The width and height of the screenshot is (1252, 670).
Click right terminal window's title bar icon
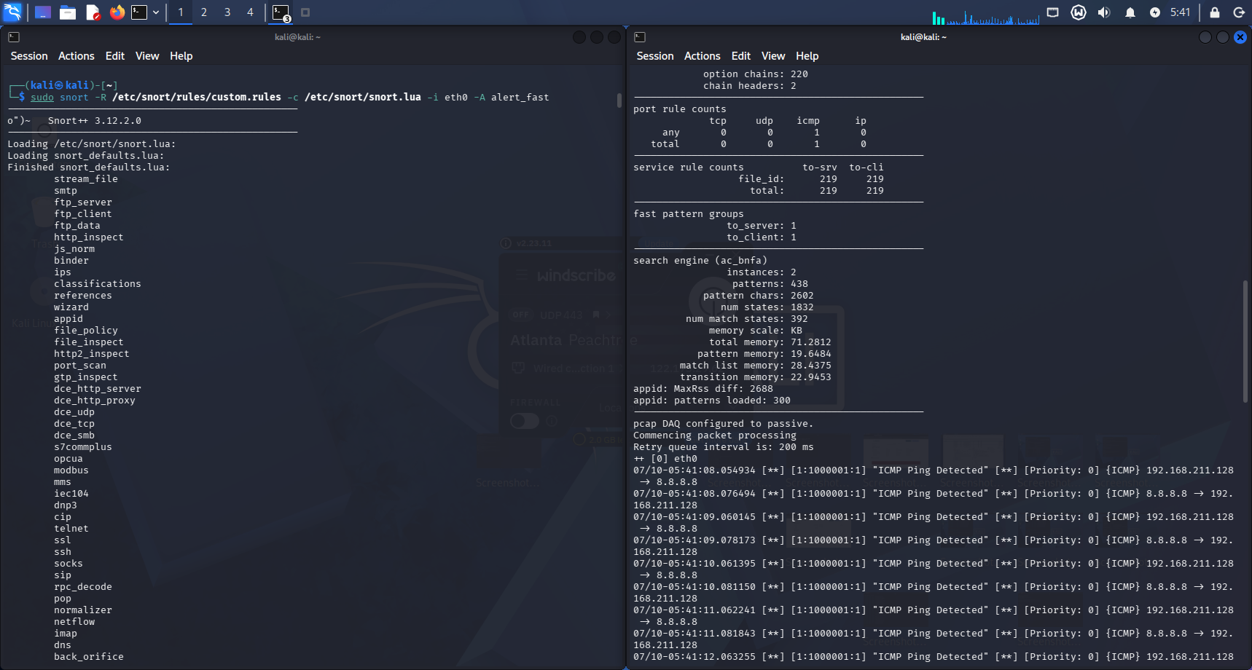[640, 37]
